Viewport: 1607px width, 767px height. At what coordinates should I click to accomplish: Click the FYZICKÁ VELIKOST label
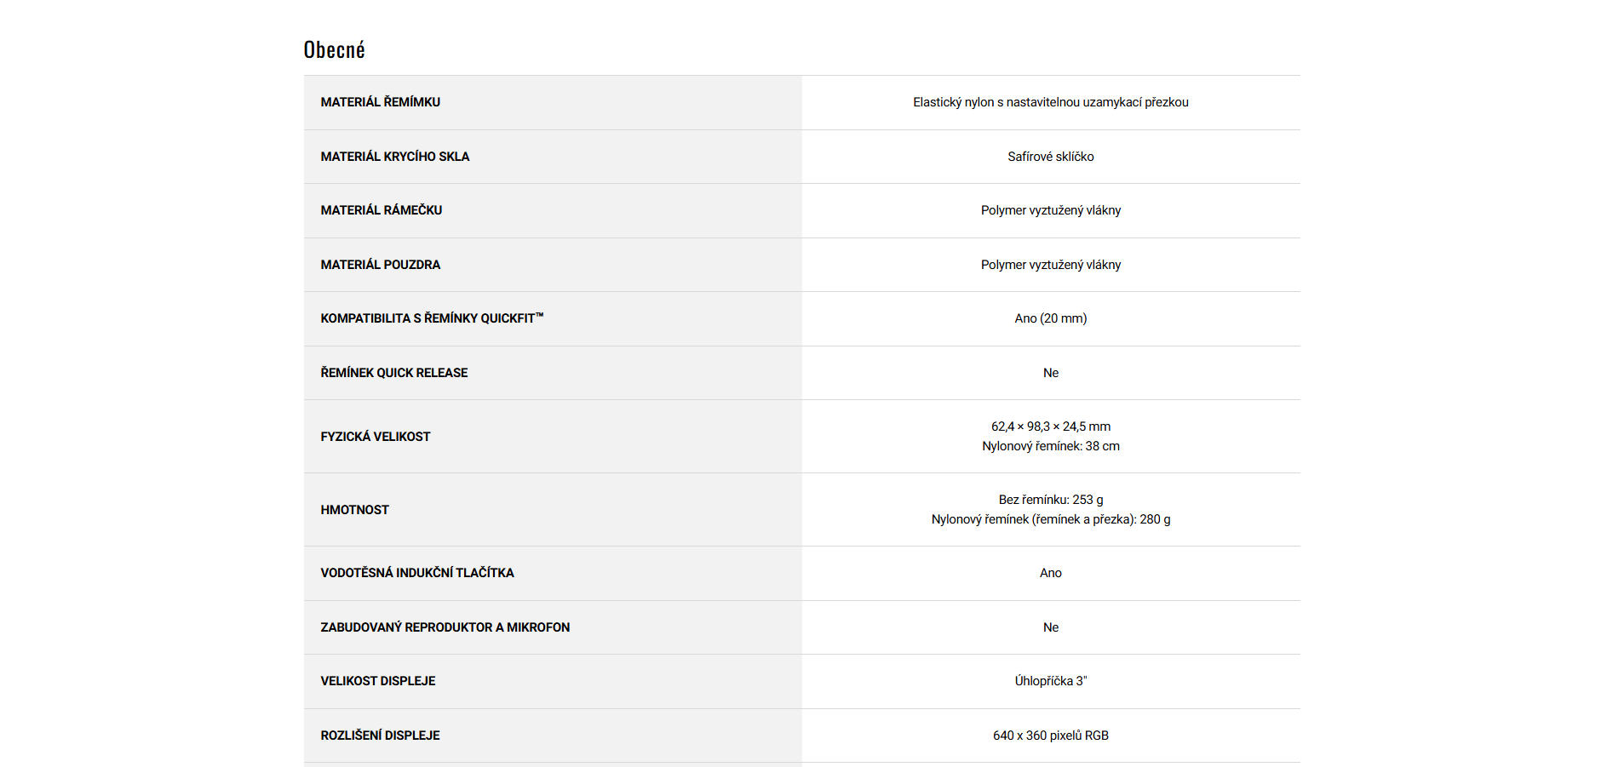[x=375, y=437]
